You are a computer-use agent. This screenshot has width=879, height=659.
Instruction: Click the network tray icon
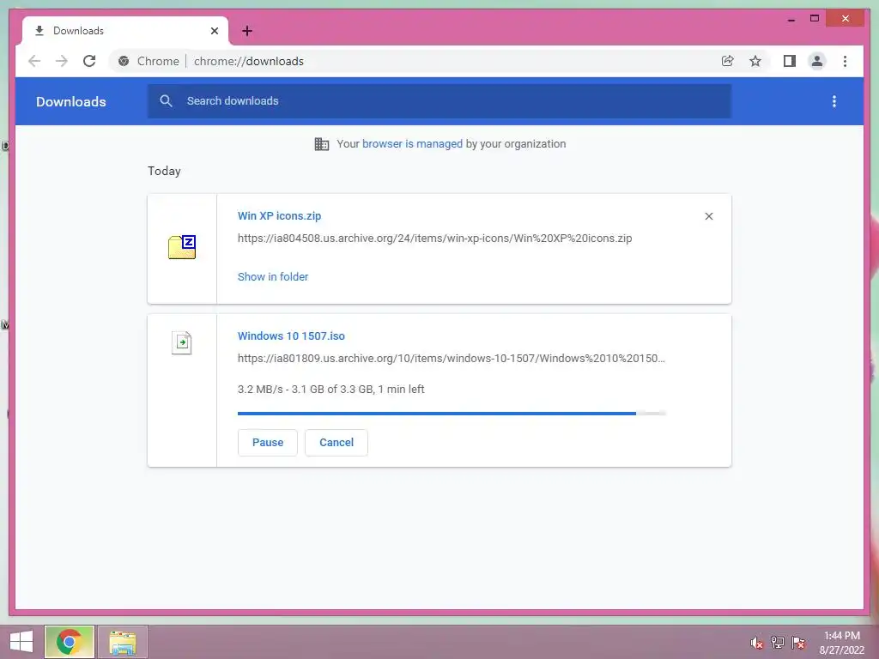778,643
